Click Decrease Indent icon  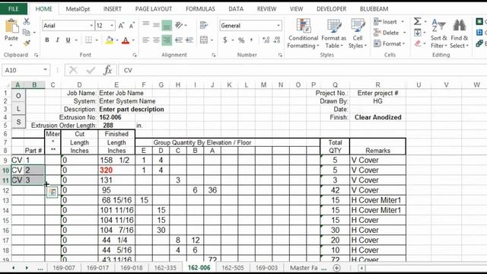tap(179, 40)
